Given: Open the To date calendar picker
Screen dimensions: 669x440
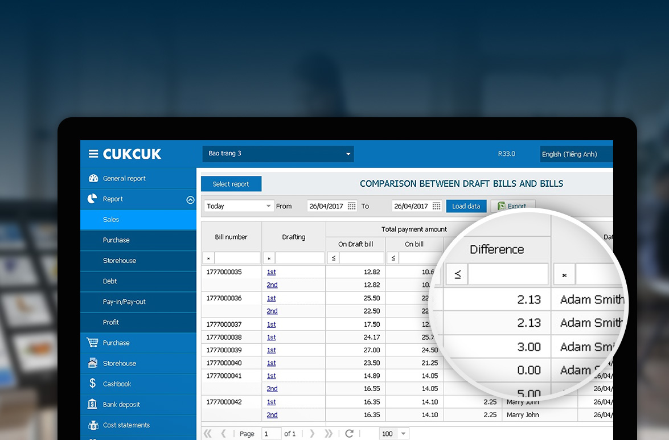Looking at the screenshot, I should point(436,206).
